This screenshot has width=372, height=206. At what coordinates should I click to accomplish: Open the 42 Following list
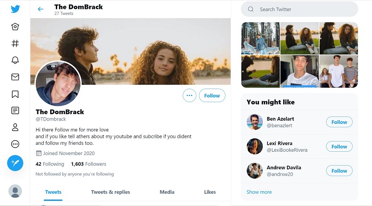point(50,164)
